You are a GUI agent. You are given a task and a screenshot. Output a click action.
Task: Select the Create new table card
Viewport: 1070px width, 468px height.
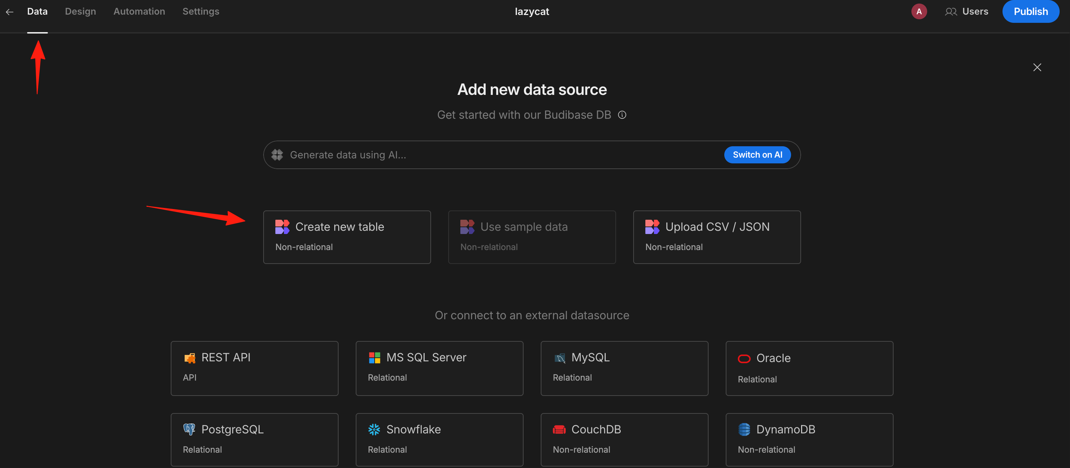(347, 237)
